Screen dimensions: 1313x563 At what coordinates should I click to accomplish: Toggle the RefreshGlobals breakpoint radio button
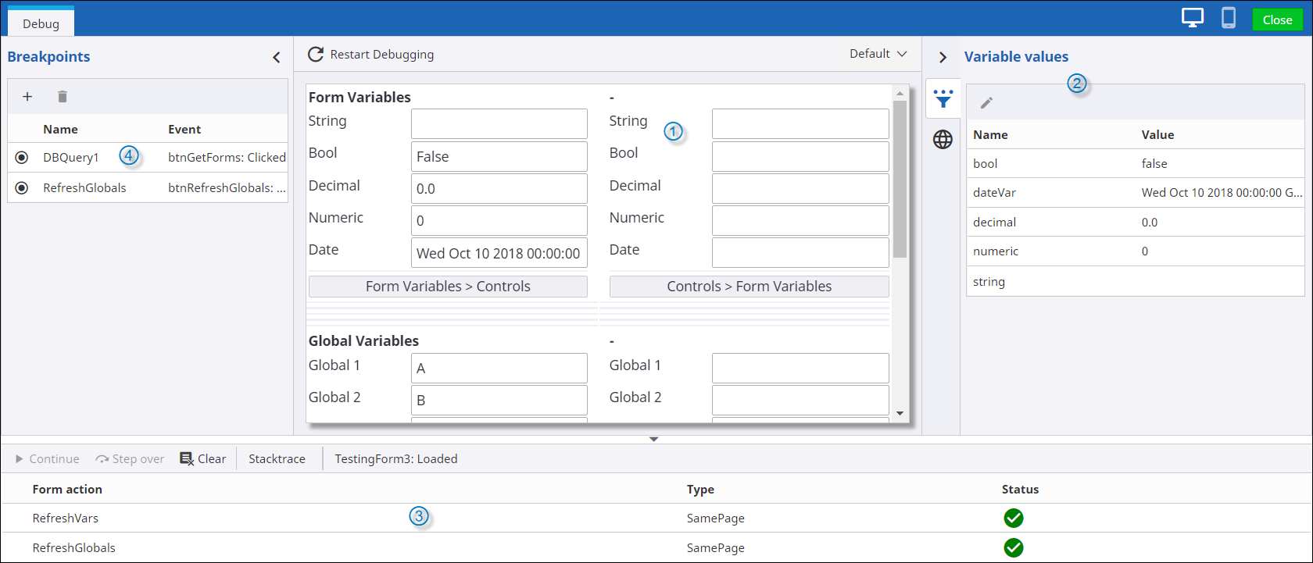(22, 188)
